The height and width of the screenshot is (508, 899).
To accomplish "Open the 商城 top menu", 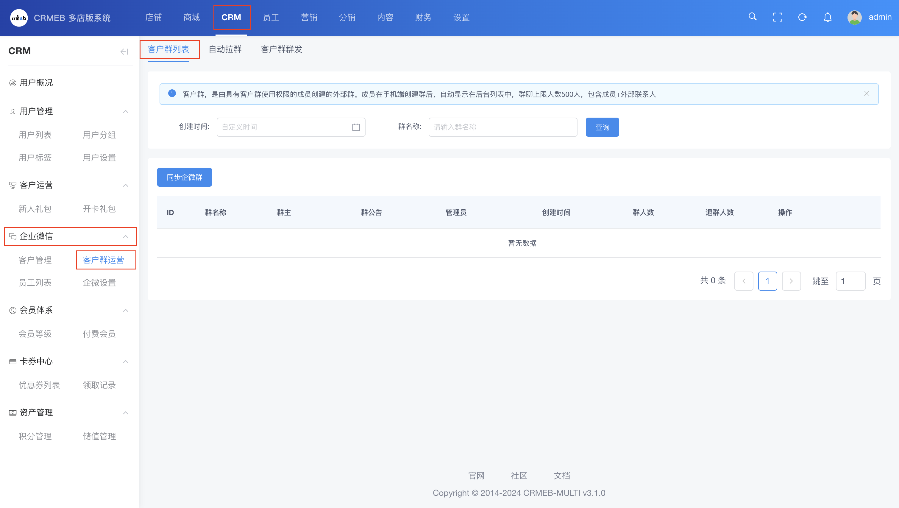I will (x=192, y=18).
